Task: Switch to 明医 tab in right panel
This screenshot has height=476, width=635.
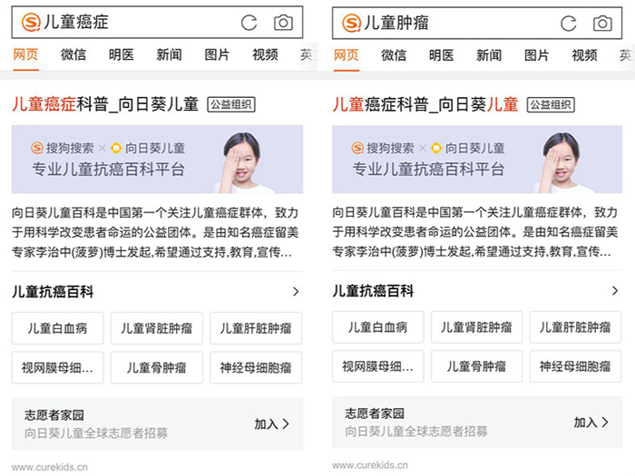Action: coord(442,54)
